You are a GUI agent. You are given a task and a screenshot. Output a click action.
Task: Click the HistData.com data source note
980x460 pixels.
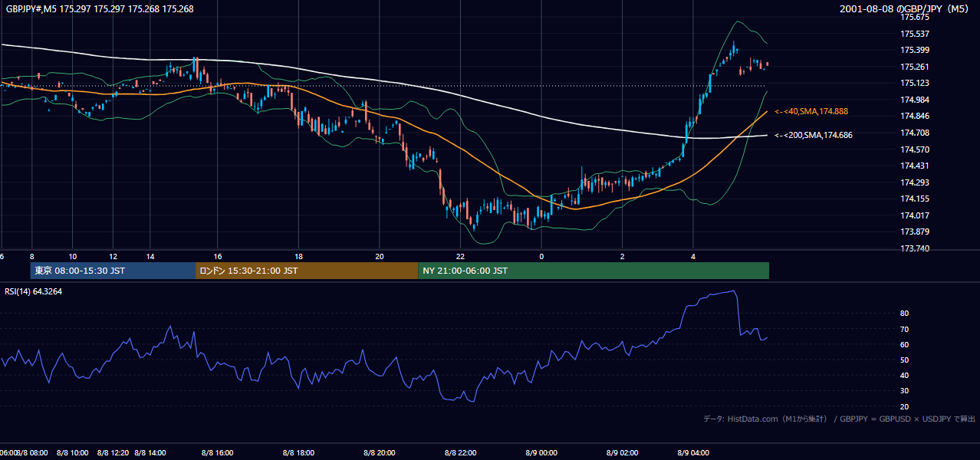[839, 419]
